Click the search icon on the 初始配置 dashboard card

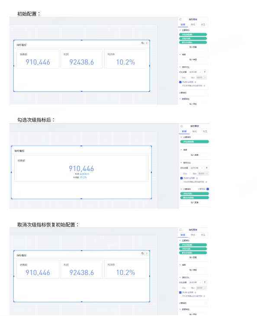142,43
